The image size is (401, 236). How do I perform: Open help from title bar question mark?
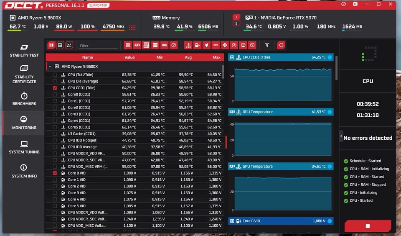point(343,4)
